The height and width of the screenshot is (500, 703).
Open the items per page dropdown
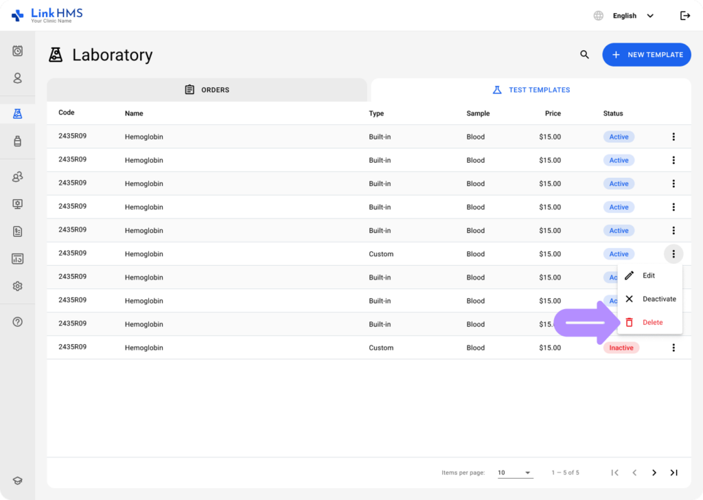(515, 473)
